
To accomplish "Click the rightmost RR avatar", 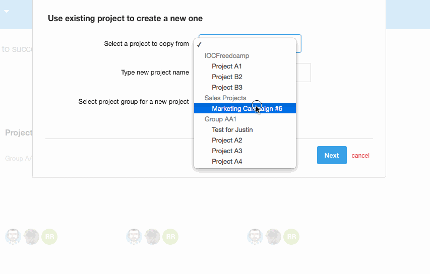I will pos(291,237).
